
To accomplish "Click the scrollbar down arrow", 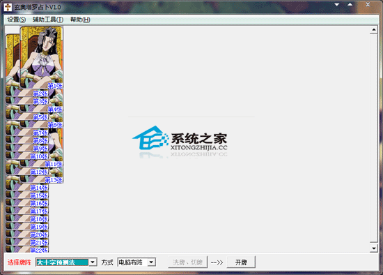I will [374, 248].
